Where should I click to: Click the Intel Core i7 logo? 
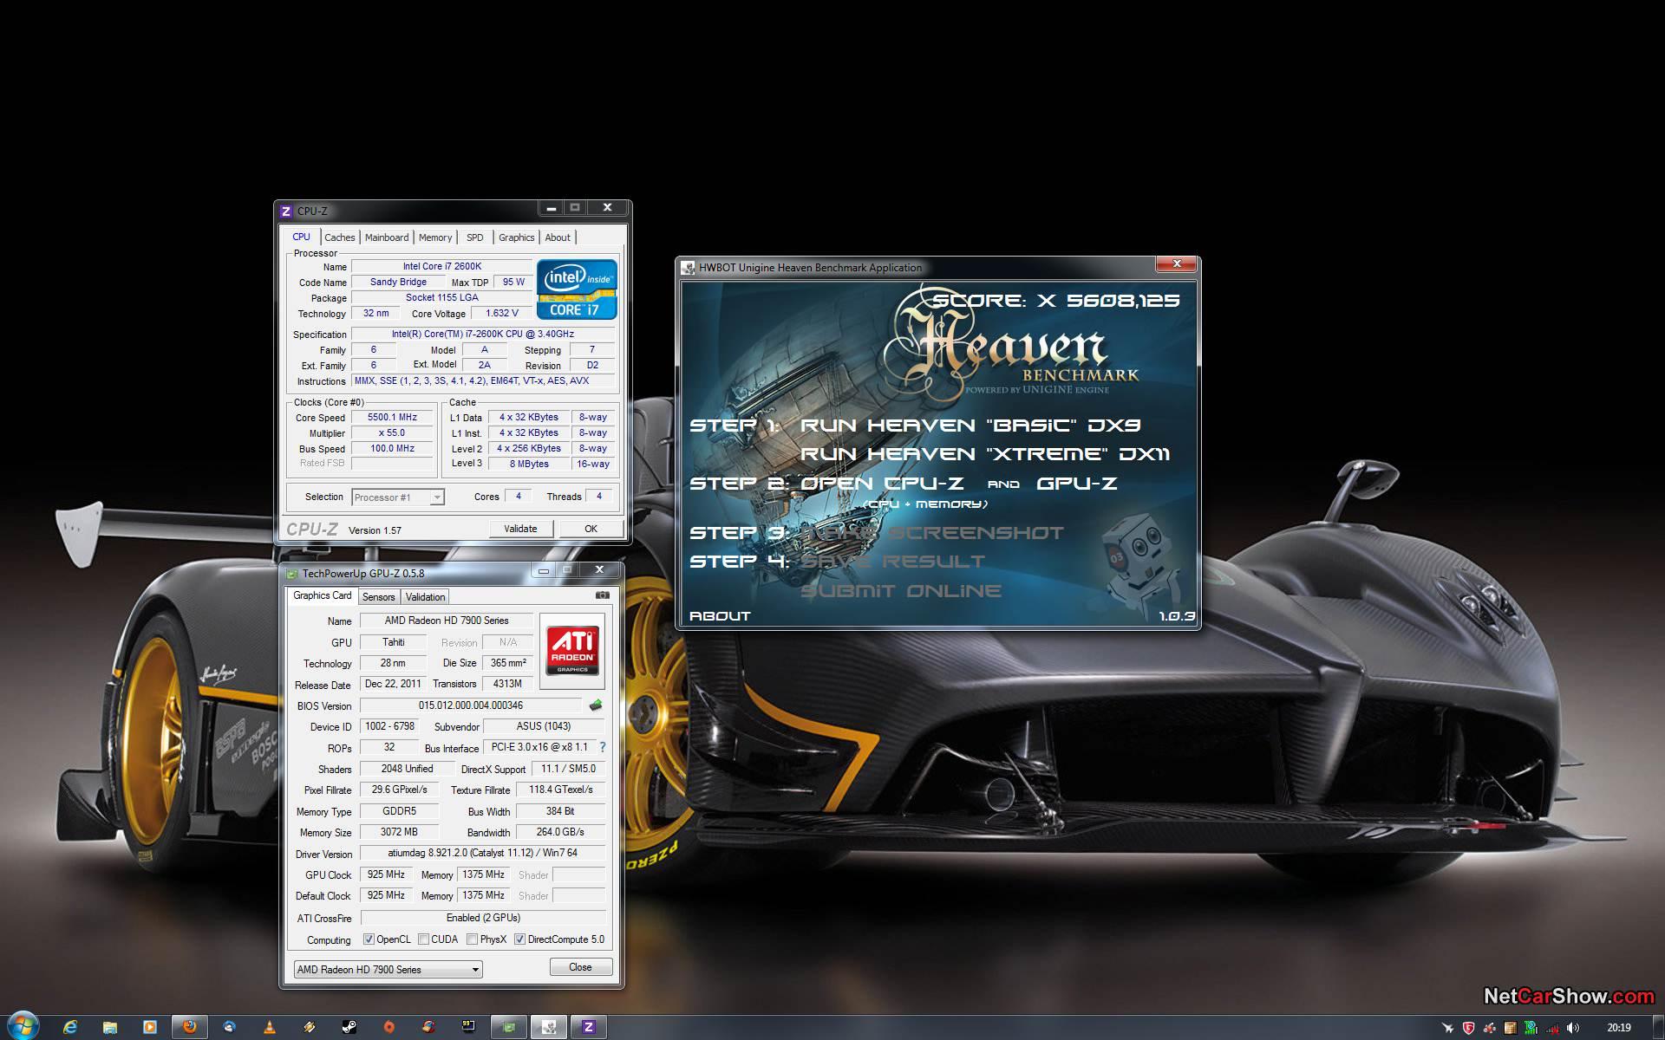point(577,289)
